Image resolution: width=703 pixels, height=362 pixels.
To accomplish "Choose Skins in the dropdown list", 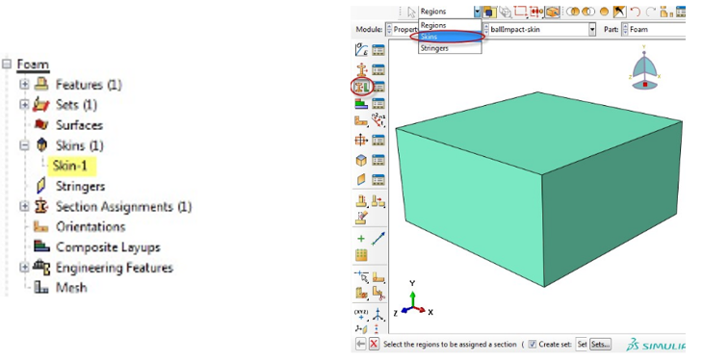I will [x=450, y=37].
